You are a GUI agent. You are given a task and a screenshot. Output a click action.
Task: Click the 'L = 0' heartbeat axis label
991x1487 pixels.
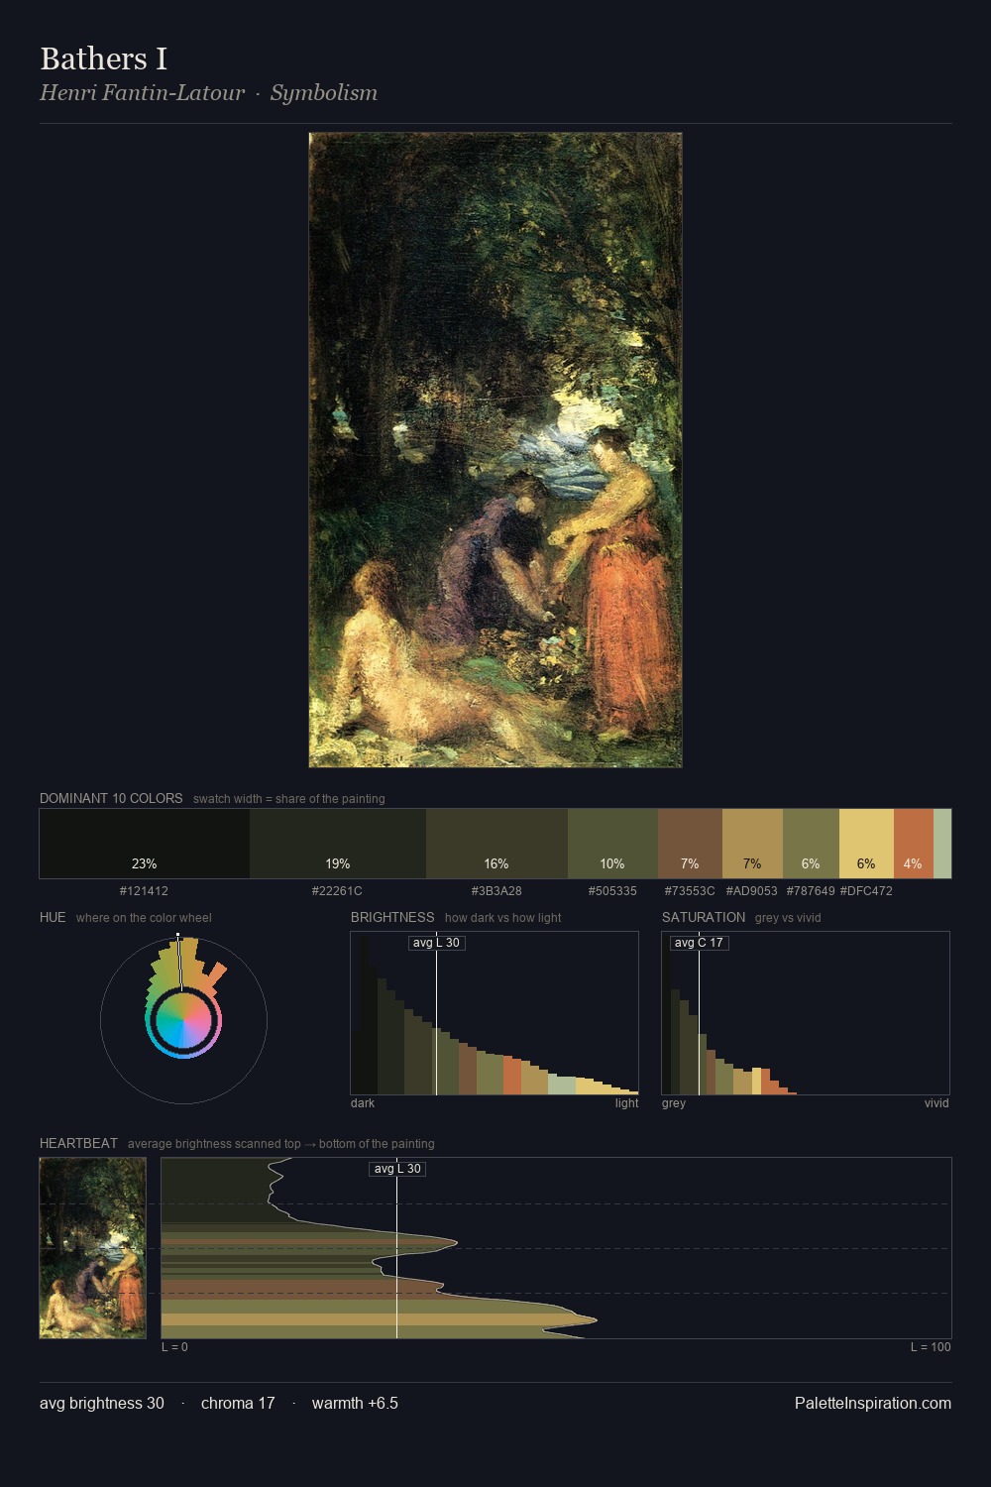[174, 1347]
